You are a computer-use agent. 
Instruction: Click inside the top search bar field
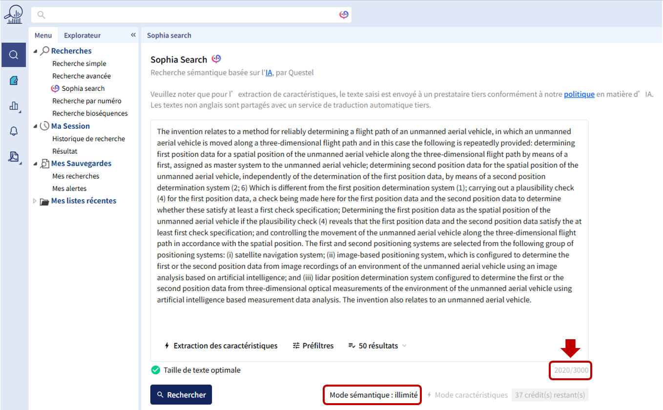point(191,15)
